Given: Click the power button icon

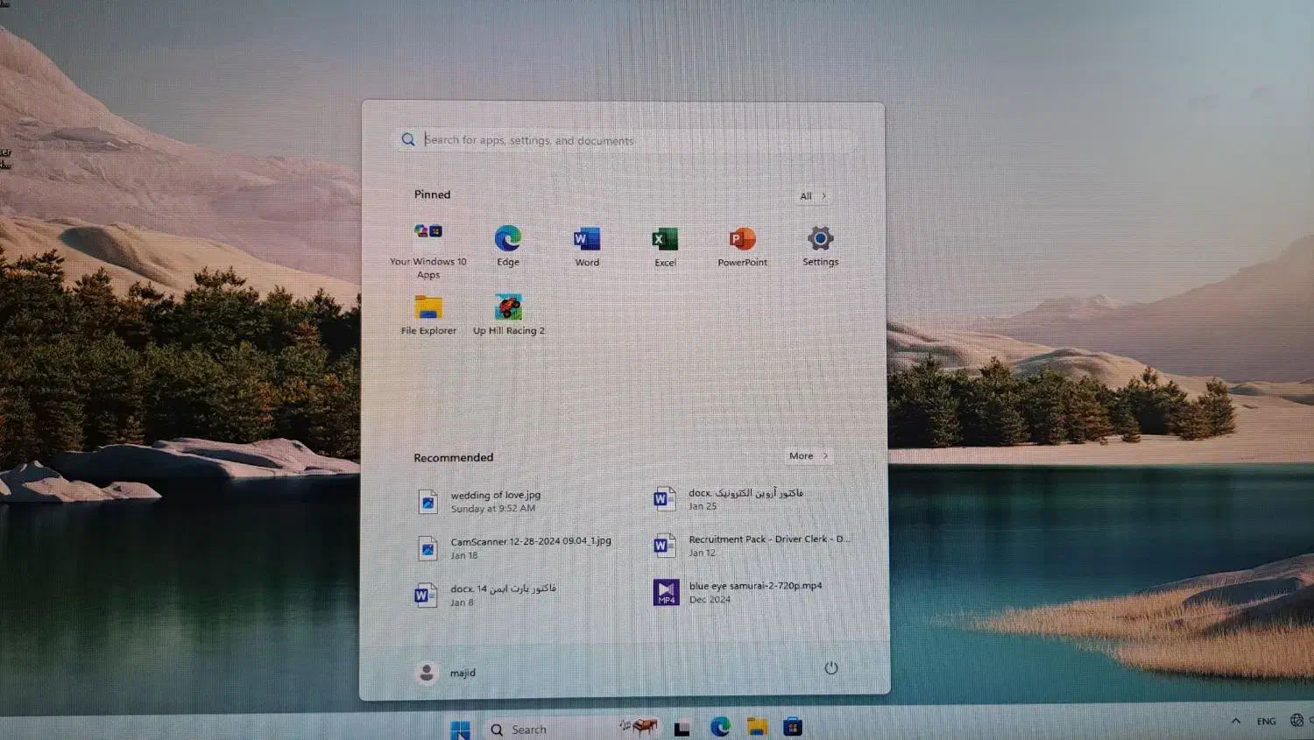Looking at the screenshot, I should click(830, 668).
